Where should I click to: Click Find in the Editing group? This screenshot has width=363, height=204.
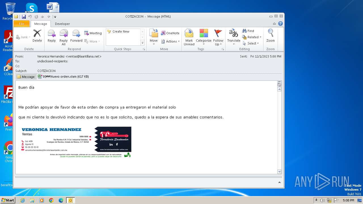(x=248, y=31)
